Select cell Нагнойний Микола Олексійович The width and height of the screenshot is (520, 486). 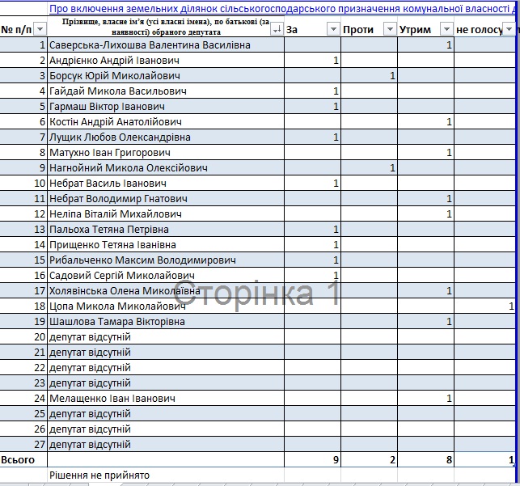pos(166,167)
